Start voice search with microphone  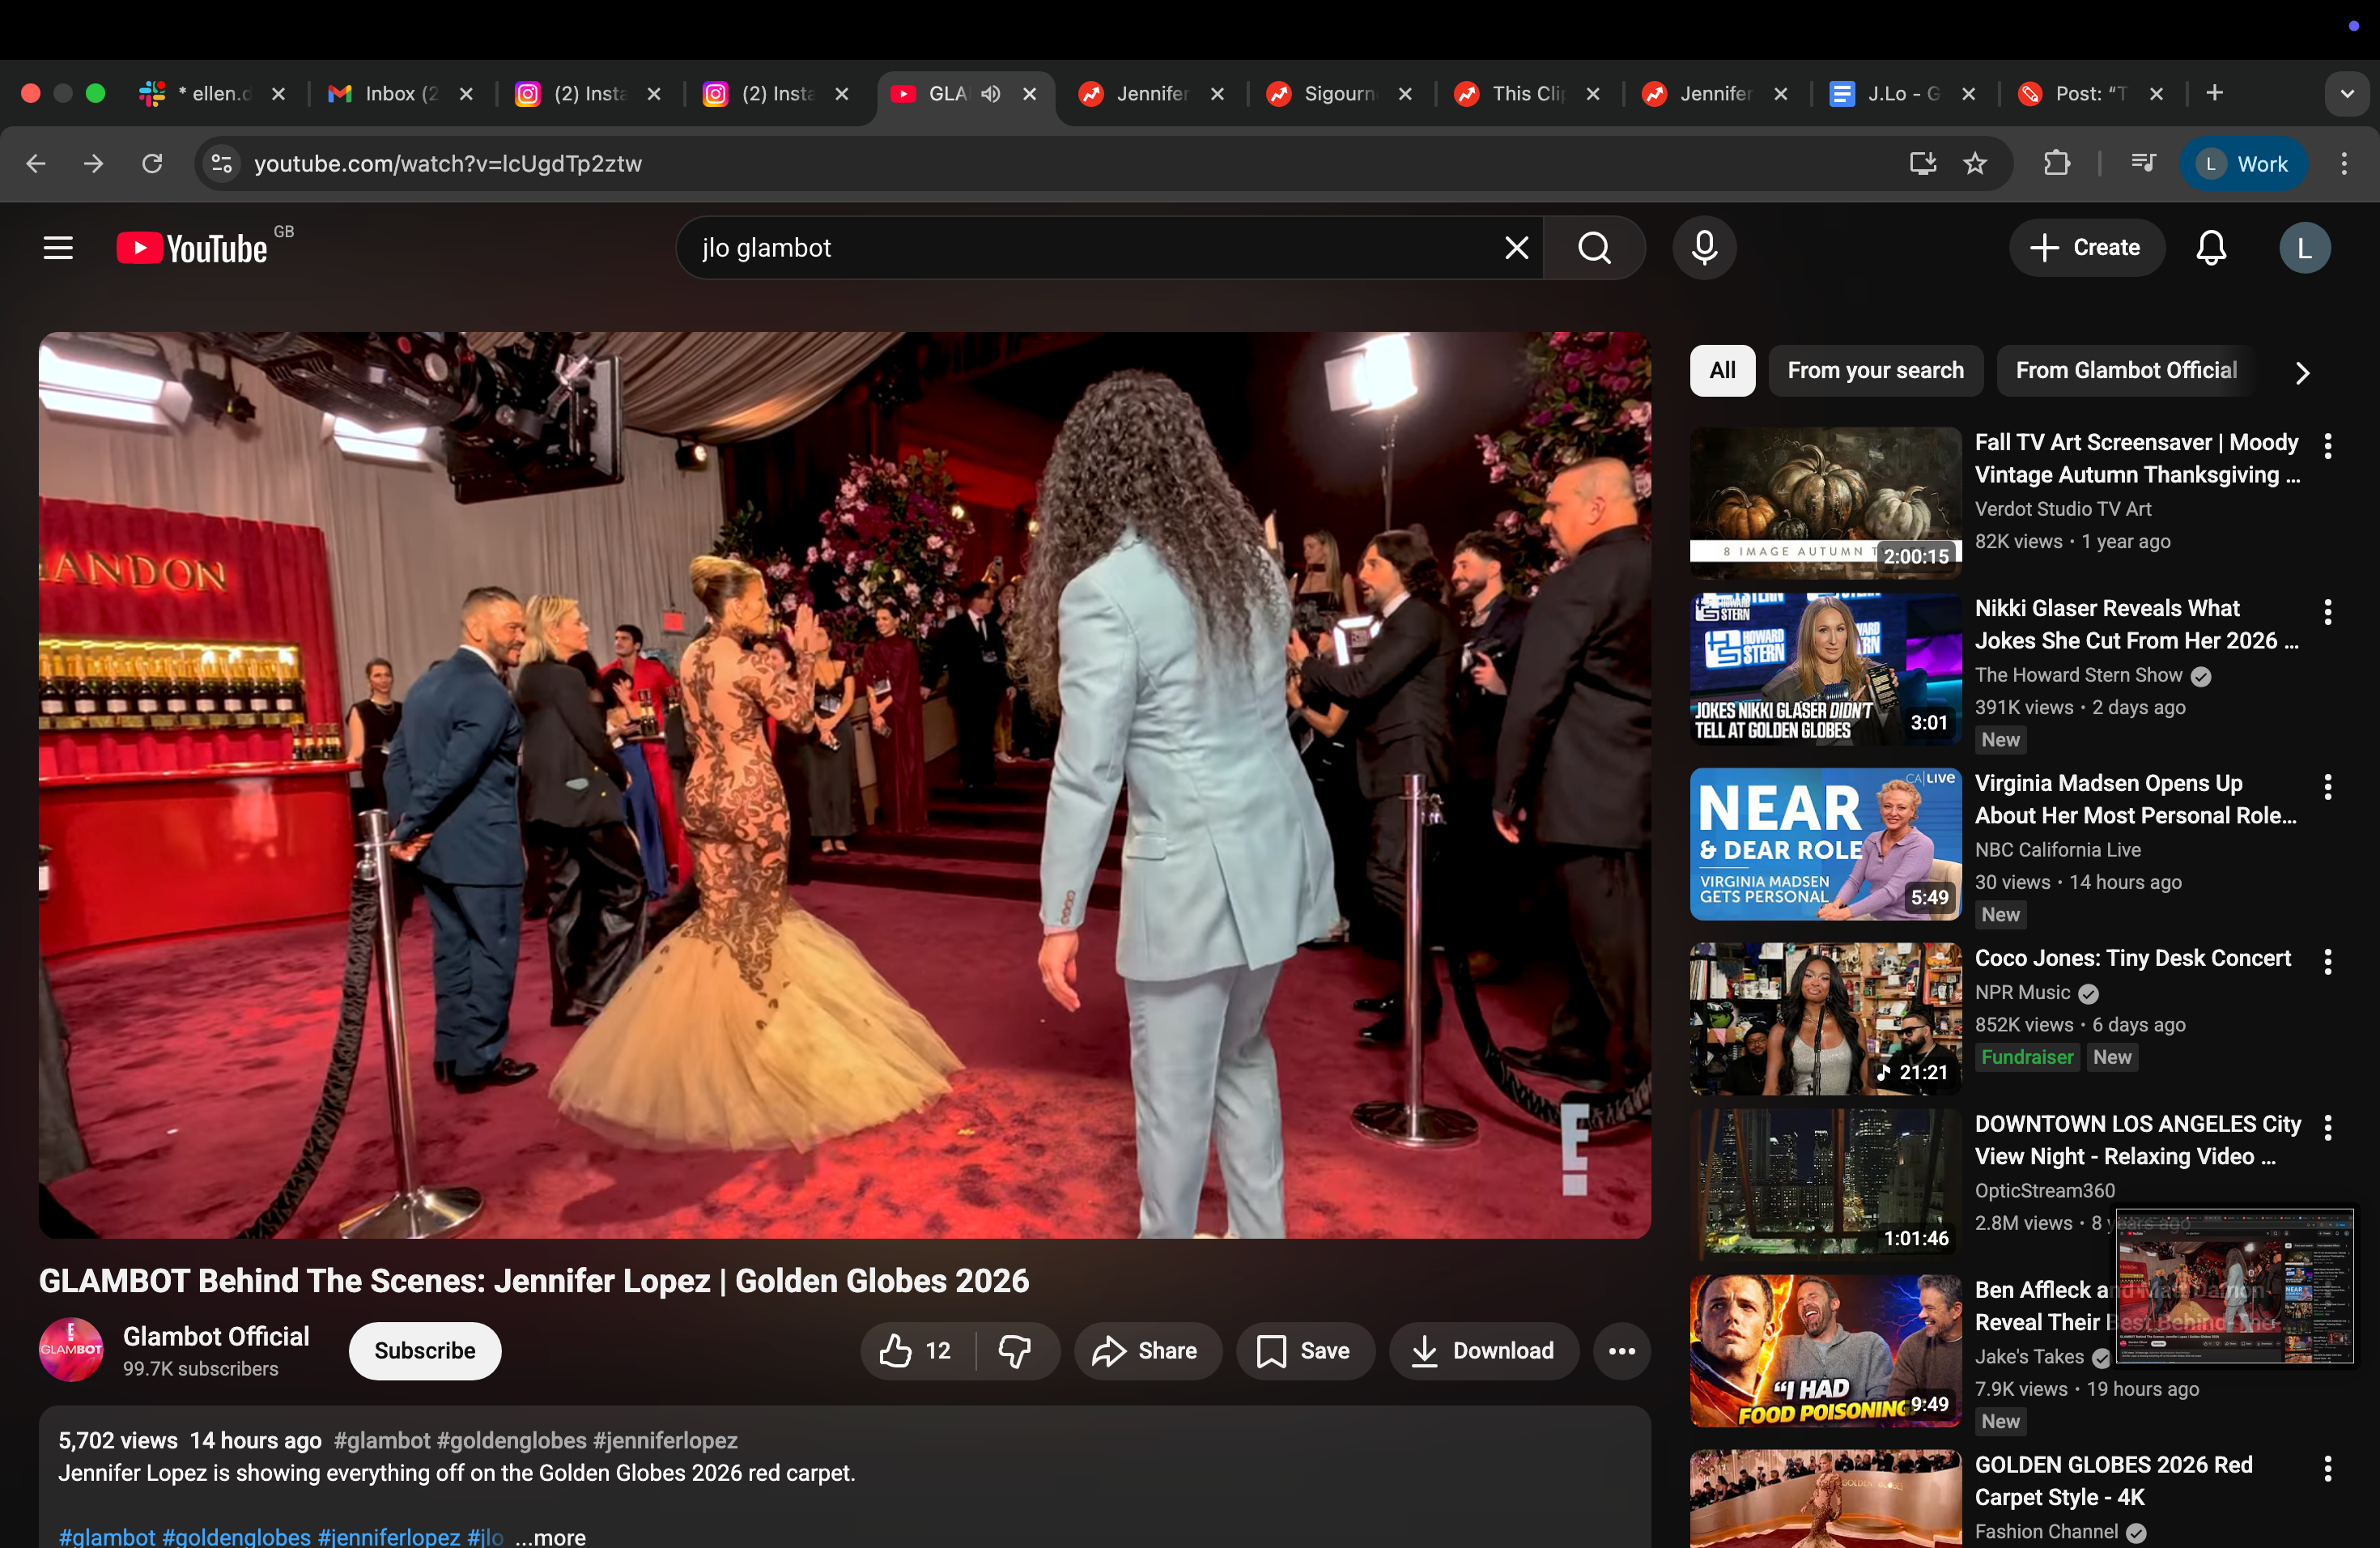(x=1704, y=248)
